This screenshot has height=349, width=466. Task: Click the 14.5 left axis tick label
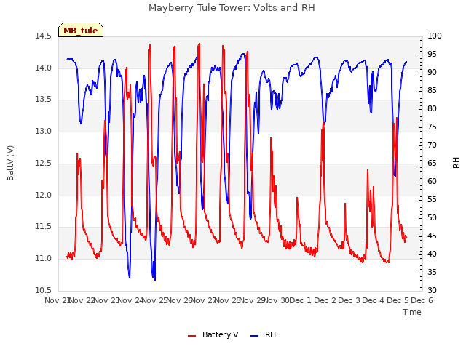(x=43, y=36)
